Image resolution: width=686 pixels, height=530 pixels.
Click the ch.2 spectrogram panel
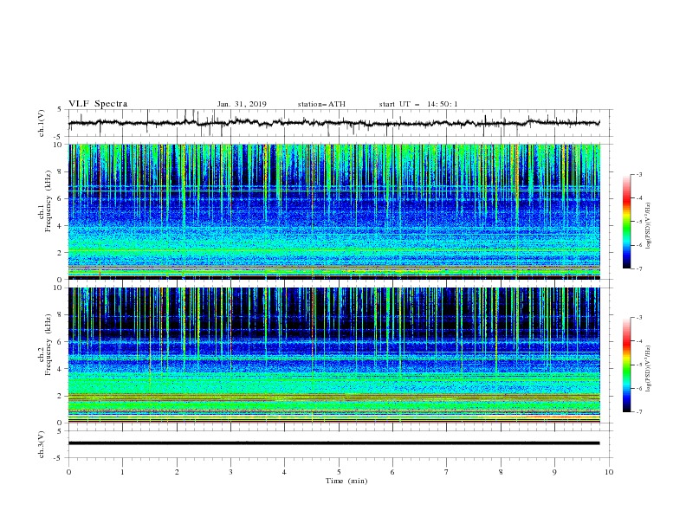click(334, 355)
